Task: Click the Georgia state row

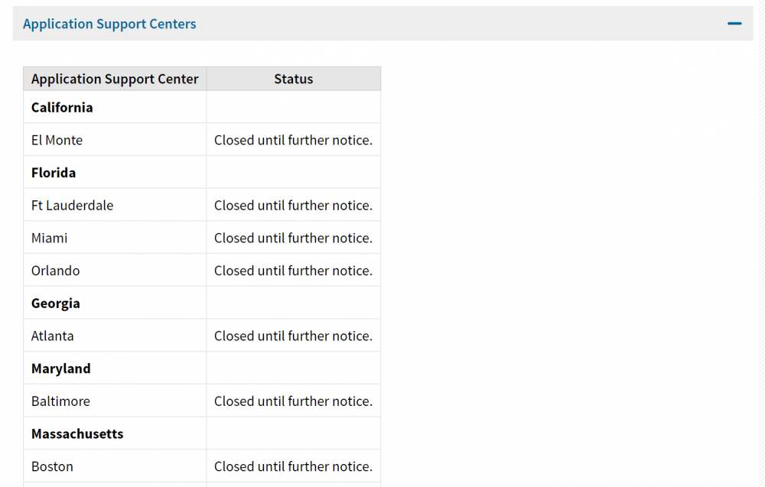Action: click(x=202, y=304)
